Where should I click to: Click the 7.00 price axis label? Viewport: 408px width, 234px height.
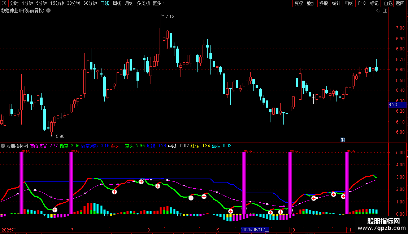400,28
